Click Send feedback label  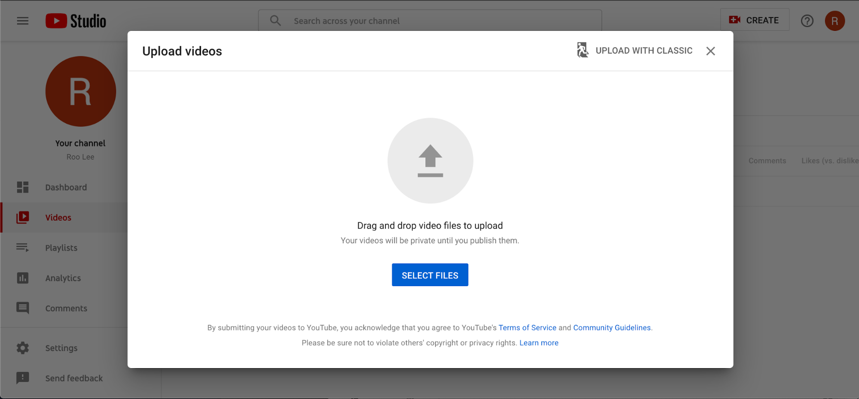point(74,378)
